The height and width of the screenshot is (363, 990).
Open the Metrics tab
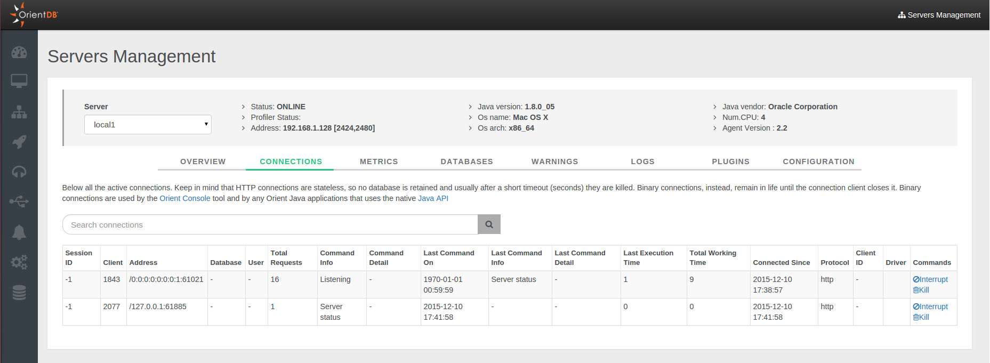pyautogui.click(x=379, y=162)
